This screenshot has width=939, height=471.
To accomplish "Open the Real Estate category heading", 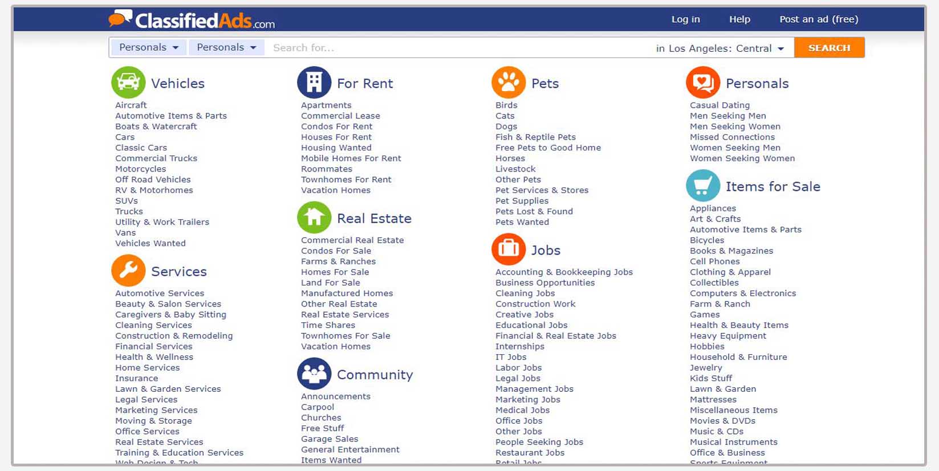I will (x=374, y=218).
